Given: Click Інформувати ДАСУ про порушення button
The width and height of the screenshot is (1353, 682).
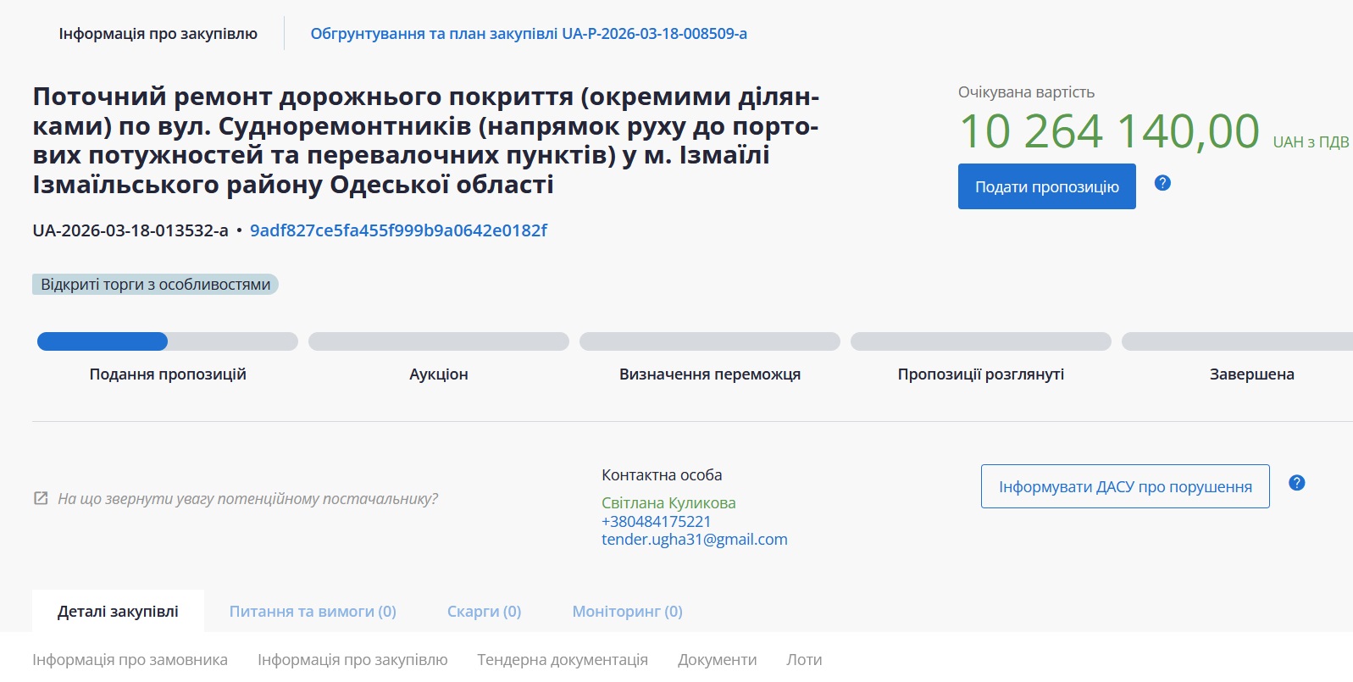Looking at the screenshot, I should tap(1124, 486).
